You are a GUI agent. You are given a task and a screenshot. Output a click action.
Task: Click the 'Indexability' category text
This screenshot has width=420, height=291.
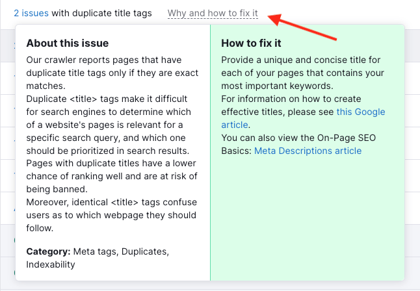pos(51,264)
